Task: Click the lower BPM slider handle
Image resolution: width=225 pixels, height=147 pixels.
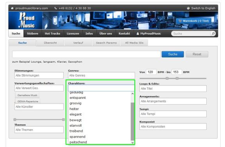Action: point(167,78)
